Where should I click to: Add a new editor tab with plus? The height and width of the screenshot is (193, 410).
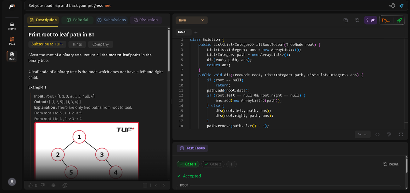[196, 32]
